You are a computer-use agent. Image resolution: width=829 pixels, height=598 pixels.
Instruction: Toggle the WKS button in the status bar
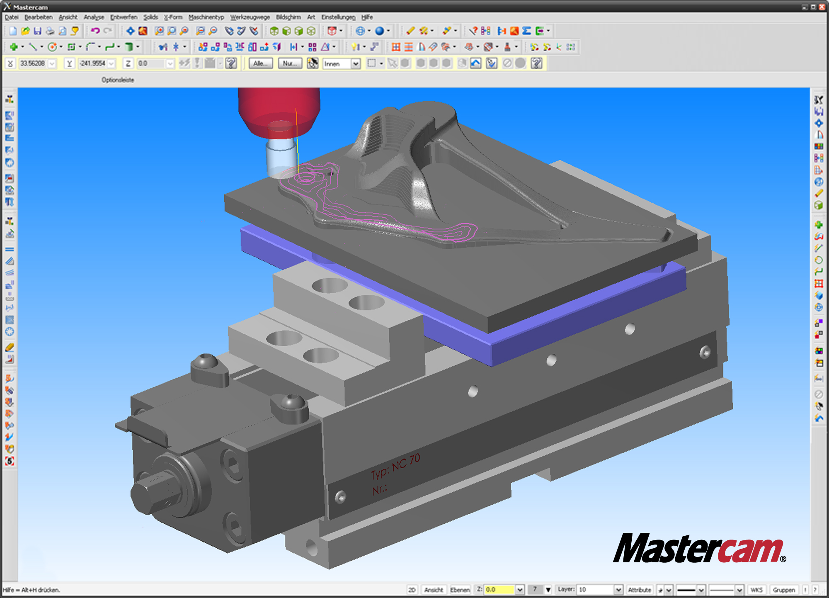(x=757, y=589)
